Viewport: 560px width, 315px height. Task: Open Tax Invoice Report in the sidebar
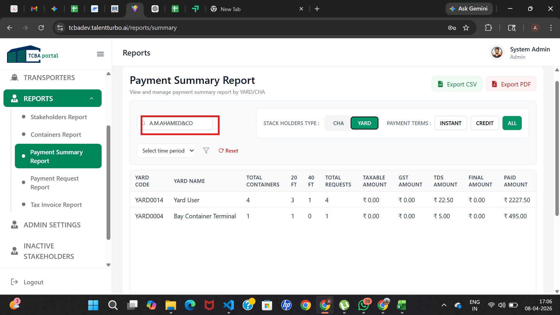[x=56, y=205]
